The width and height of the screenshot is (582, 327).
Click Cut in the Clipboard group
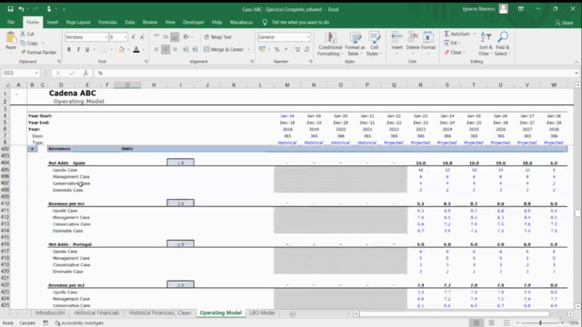27,34
